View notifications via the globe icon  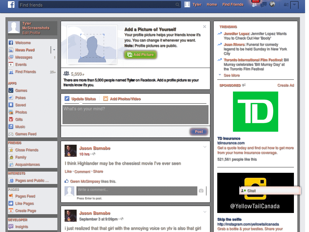(272, 5)
